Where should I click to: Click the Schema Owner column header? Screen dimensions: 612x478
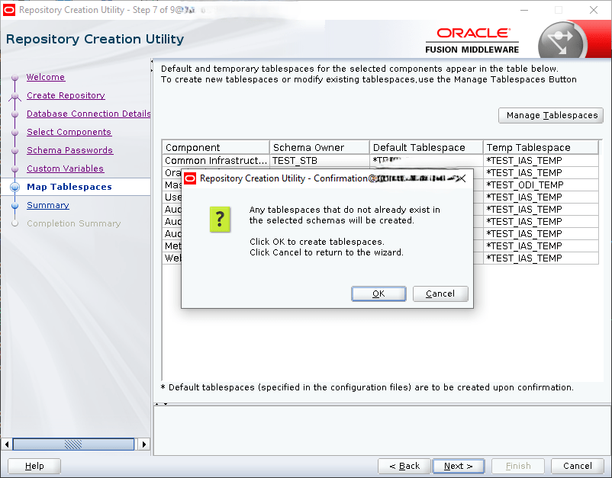(319, 147)
